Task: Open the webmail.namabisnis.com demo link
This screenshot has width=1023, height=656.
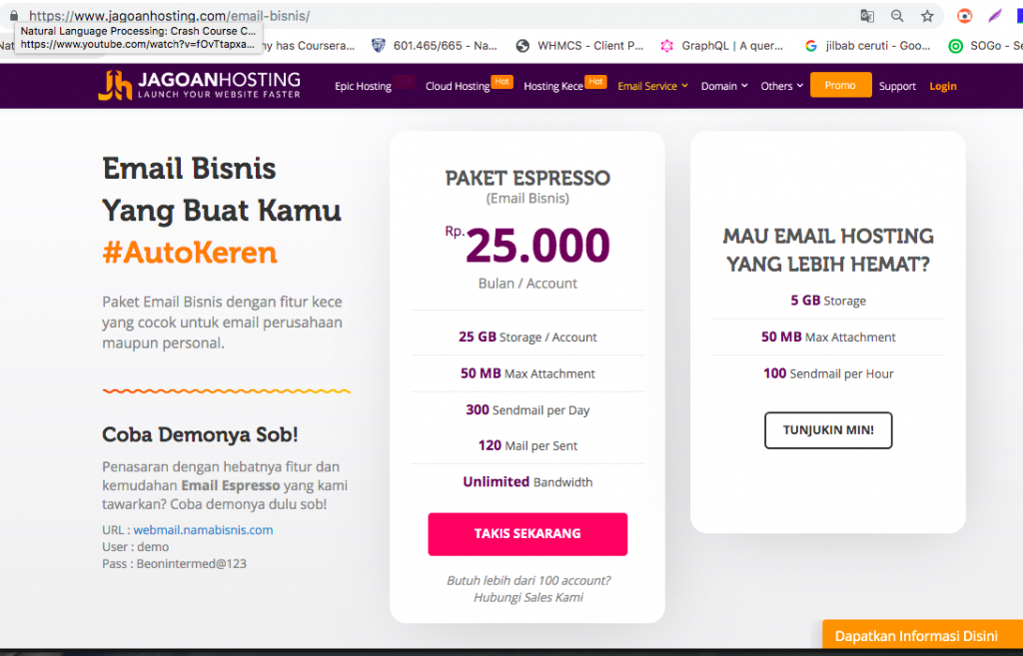Action: pyautogui.click(x=203, y=530)
